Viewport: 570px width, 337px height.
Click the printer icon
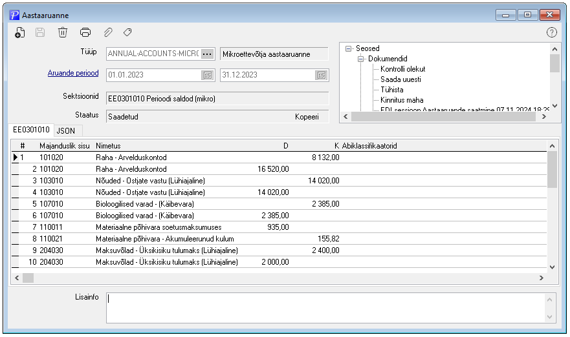[x=85, y=32]
